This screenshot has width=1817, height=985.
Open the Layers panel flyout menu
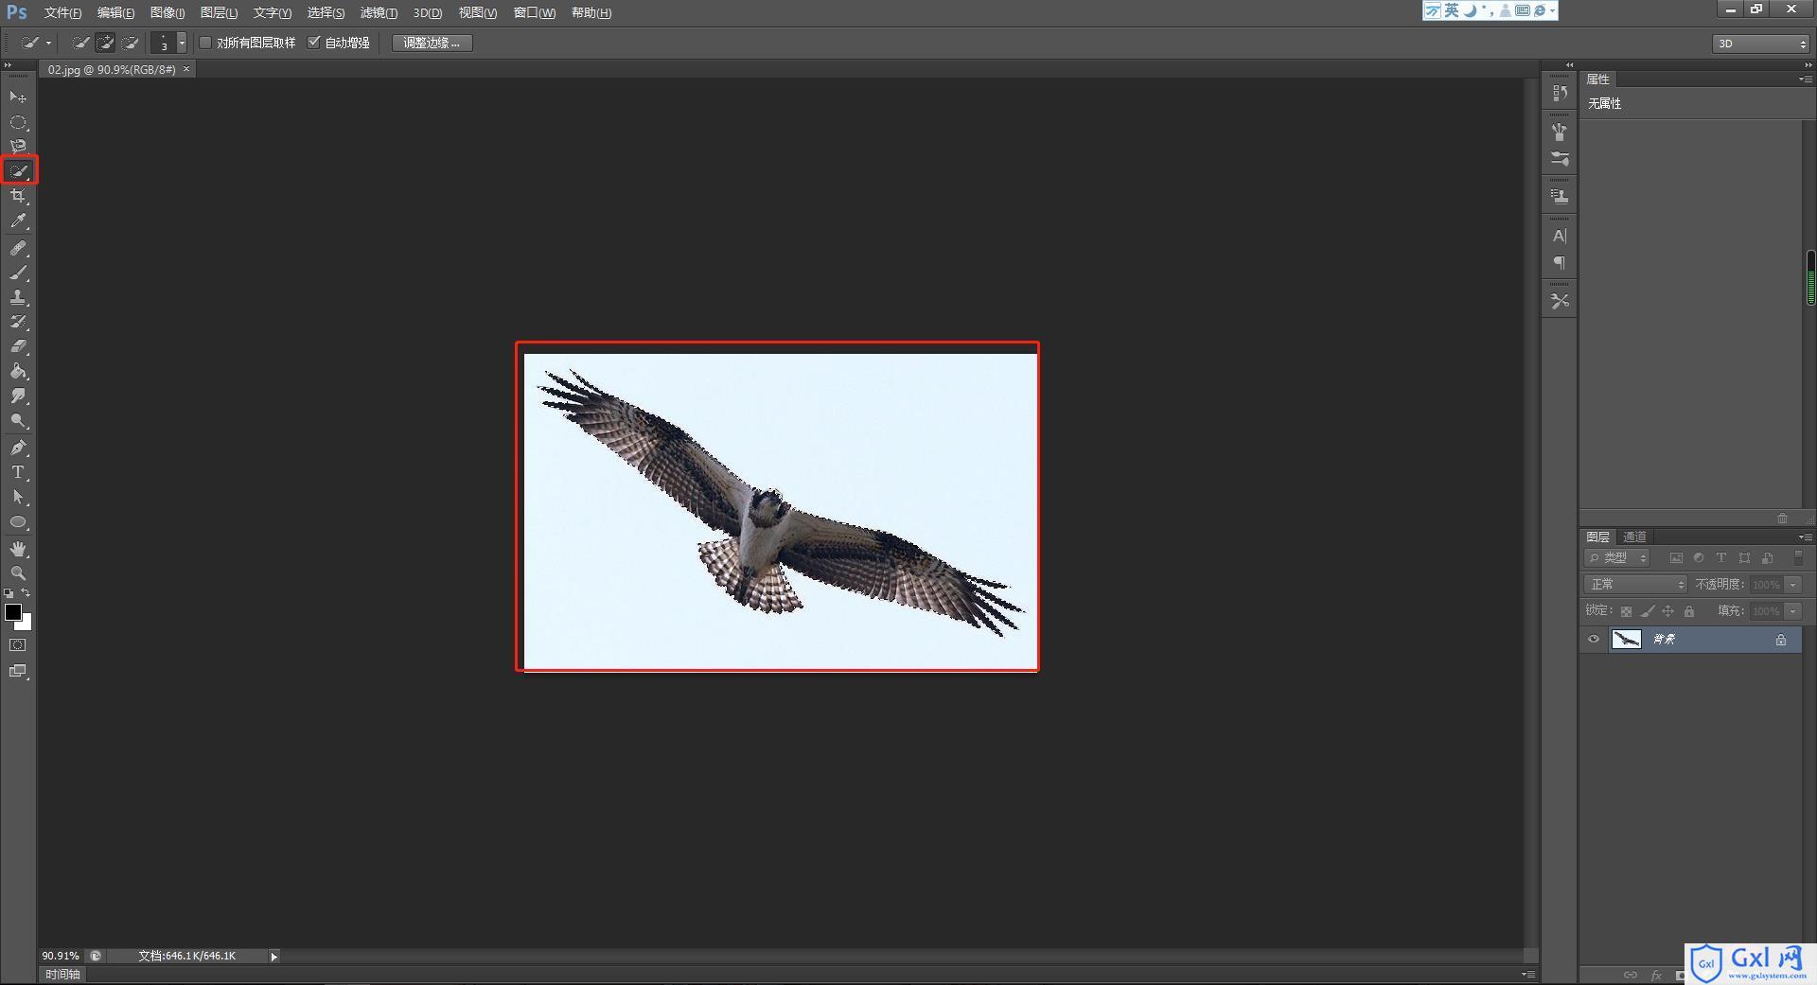[1805, 537]
